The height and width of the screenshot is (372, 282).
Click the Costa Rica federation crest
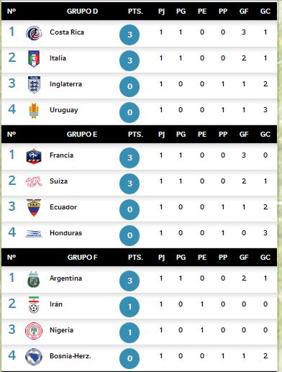pyautogui.click(x=34, y=33)
